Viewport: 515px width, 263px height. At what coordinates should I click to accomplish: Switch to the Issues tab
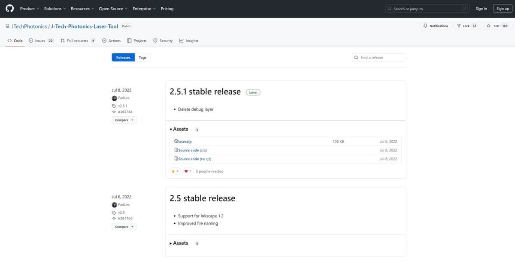41,41
